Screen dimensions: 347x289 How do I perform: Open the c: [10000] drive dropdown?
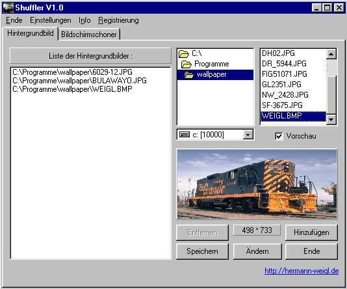[x=248, y=135]
